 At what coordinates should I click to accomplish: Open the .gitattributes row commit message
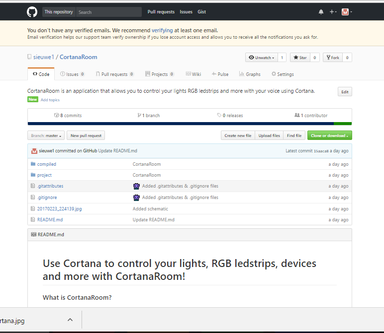pyautogui.click(x=180, y=186)
